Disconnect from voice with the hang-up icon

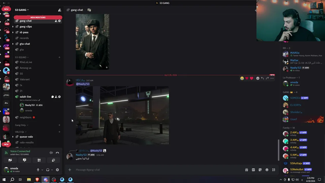(x=57, y=153)
